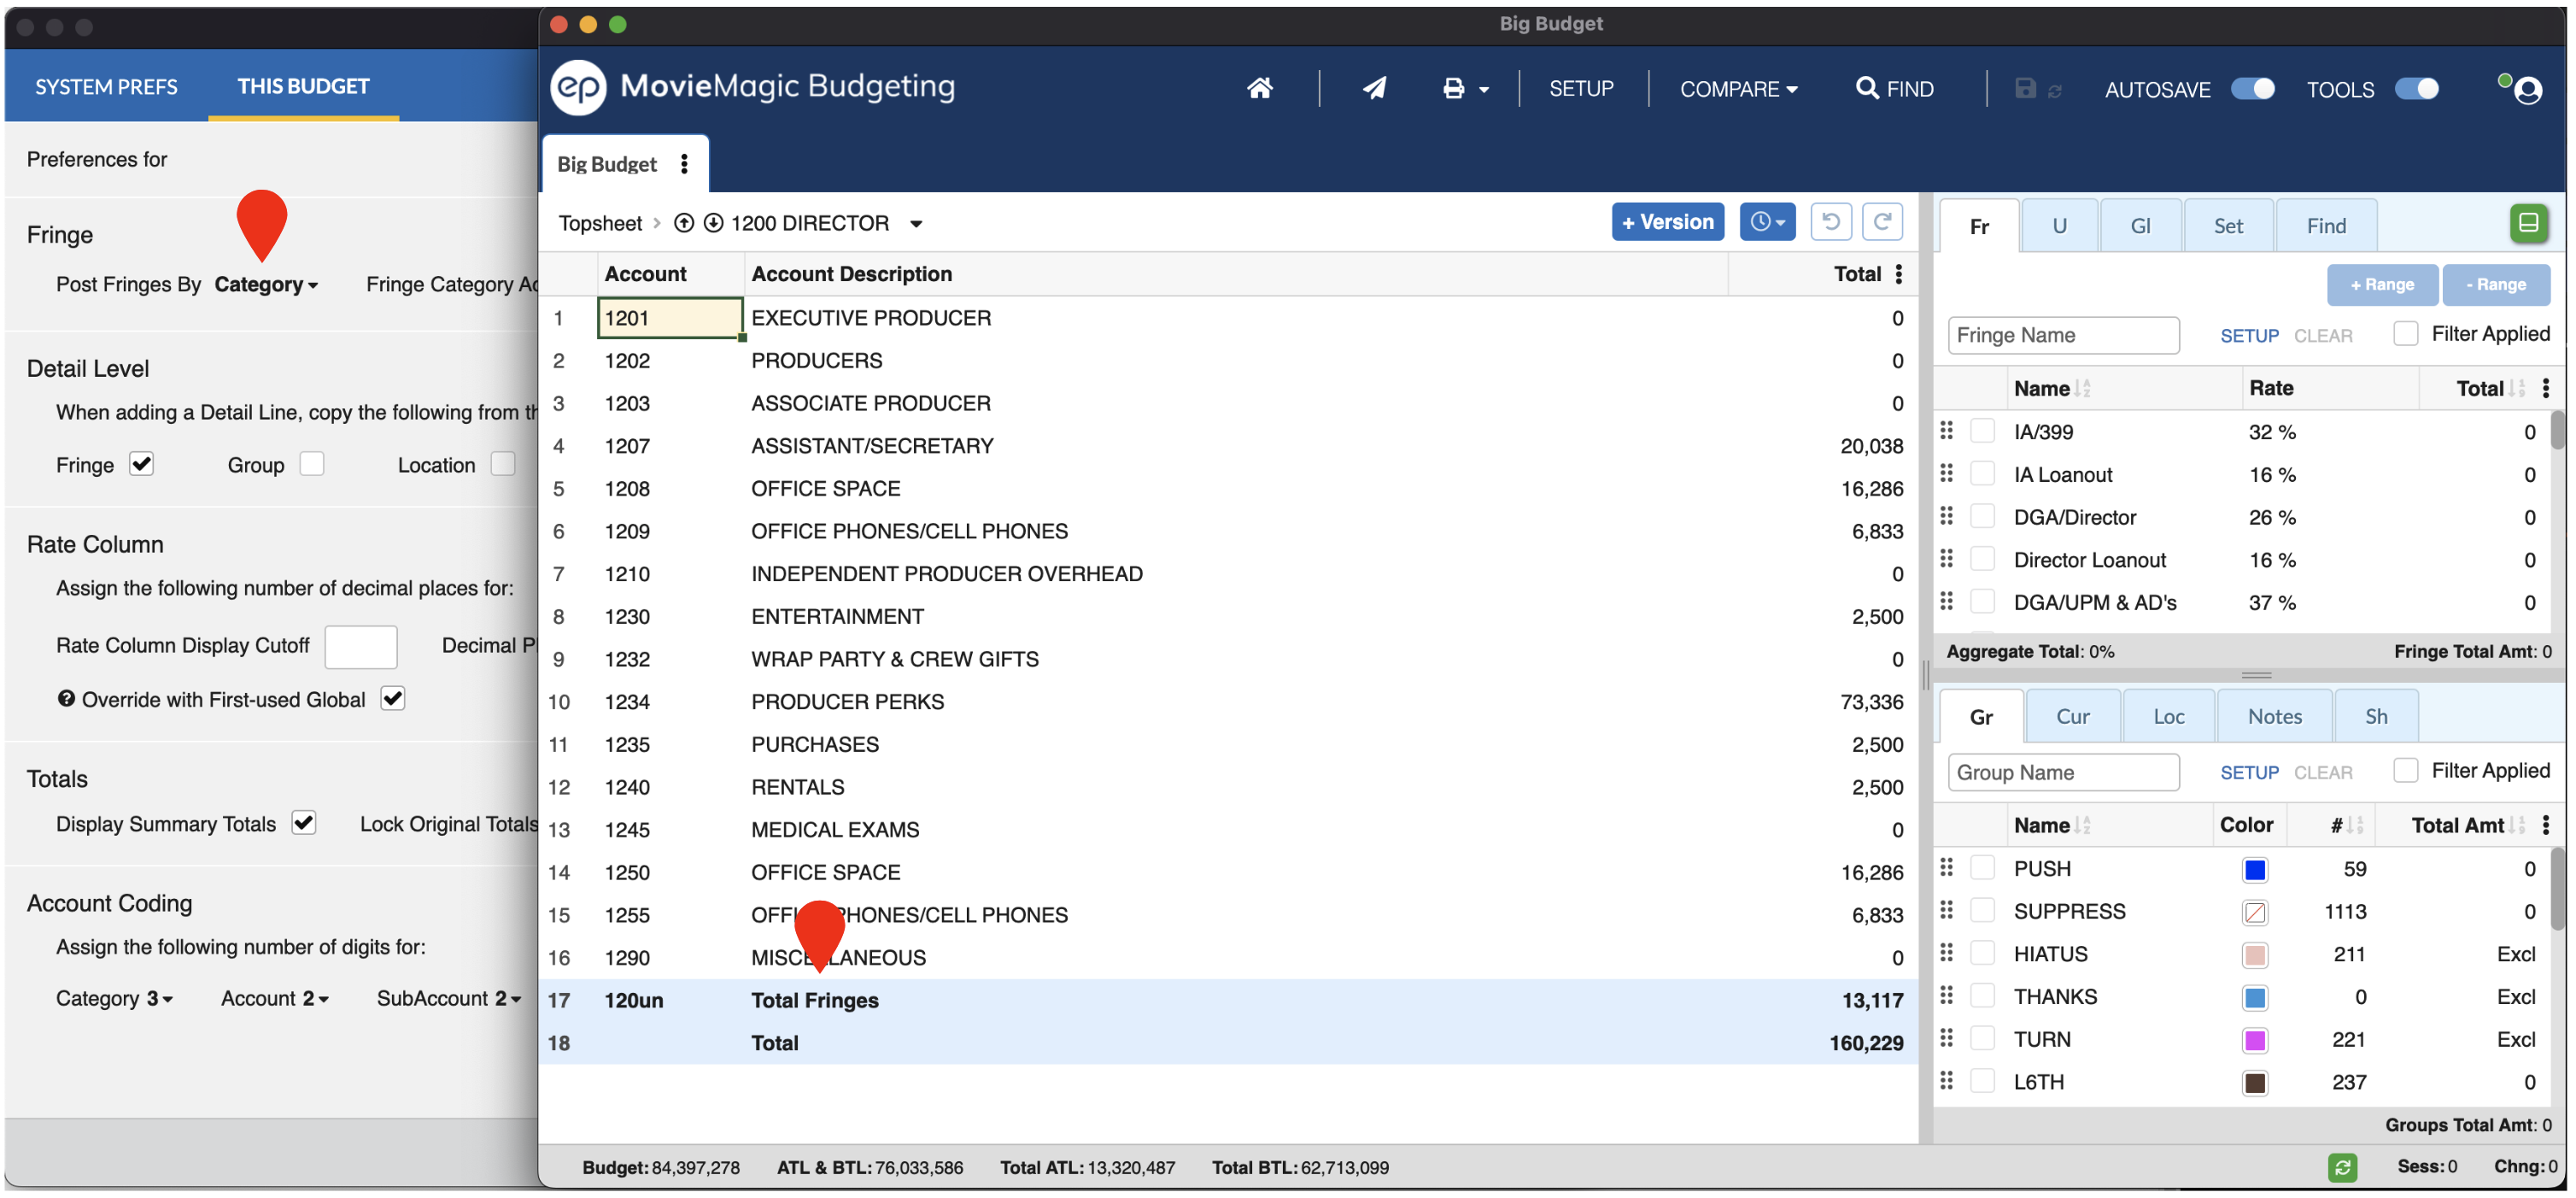Go to next account with down-arrow circle
Image resolution: width=2576 pixels, height=1198 pixels.
(713, 223)
